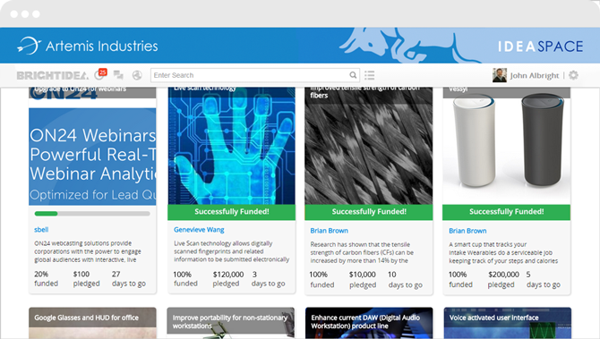Click the IDEASPACE banner title

point(540,47)
